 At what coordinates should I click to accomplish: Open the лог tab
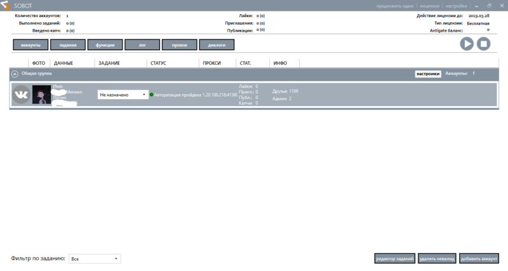142,45
